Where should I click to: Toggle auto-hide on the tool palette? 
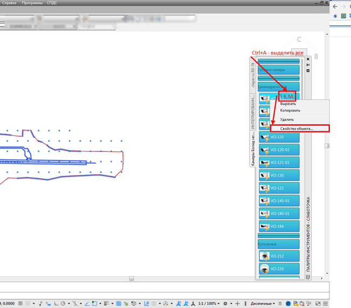point(308,65)
